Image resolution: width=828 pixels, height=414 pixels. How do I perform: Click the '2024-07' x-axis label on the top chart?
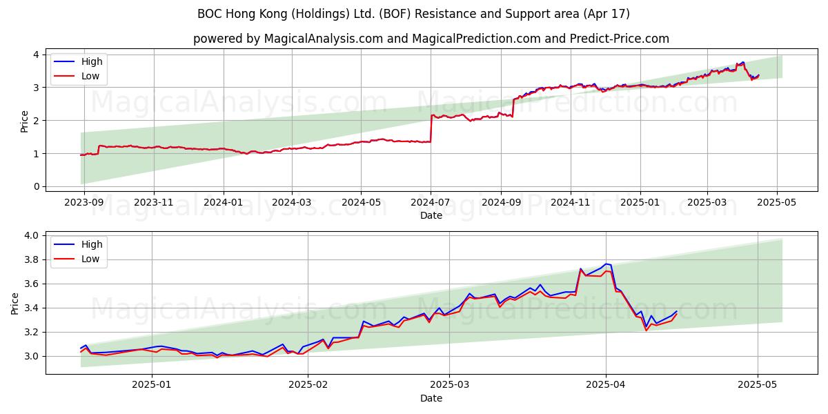(431, 204)
